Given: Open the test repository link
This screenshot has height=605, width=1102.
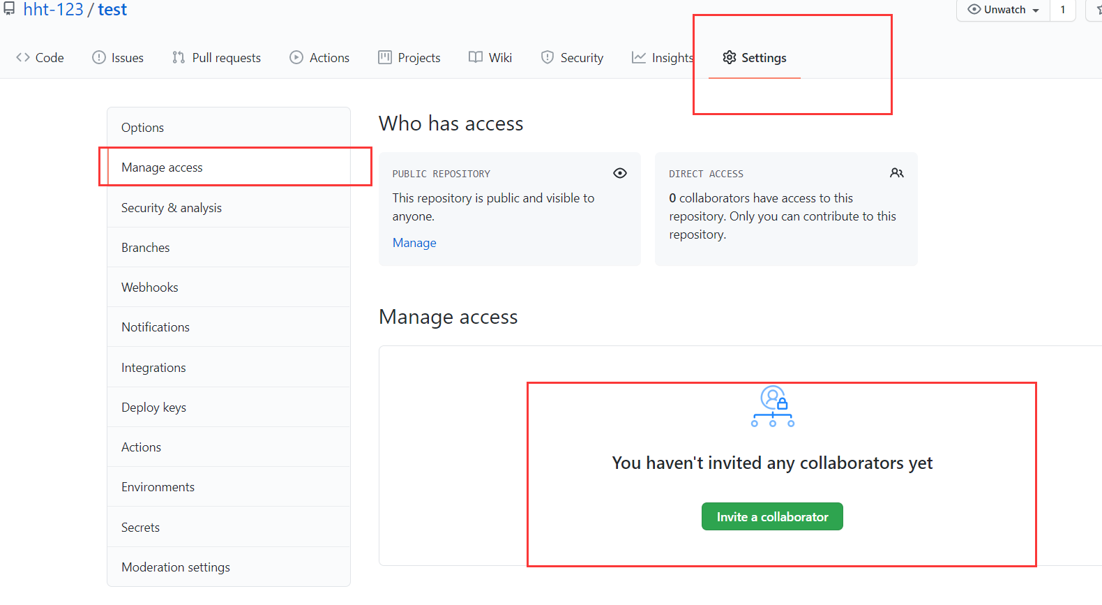Looking at the screenshot, I should point(112,9).
